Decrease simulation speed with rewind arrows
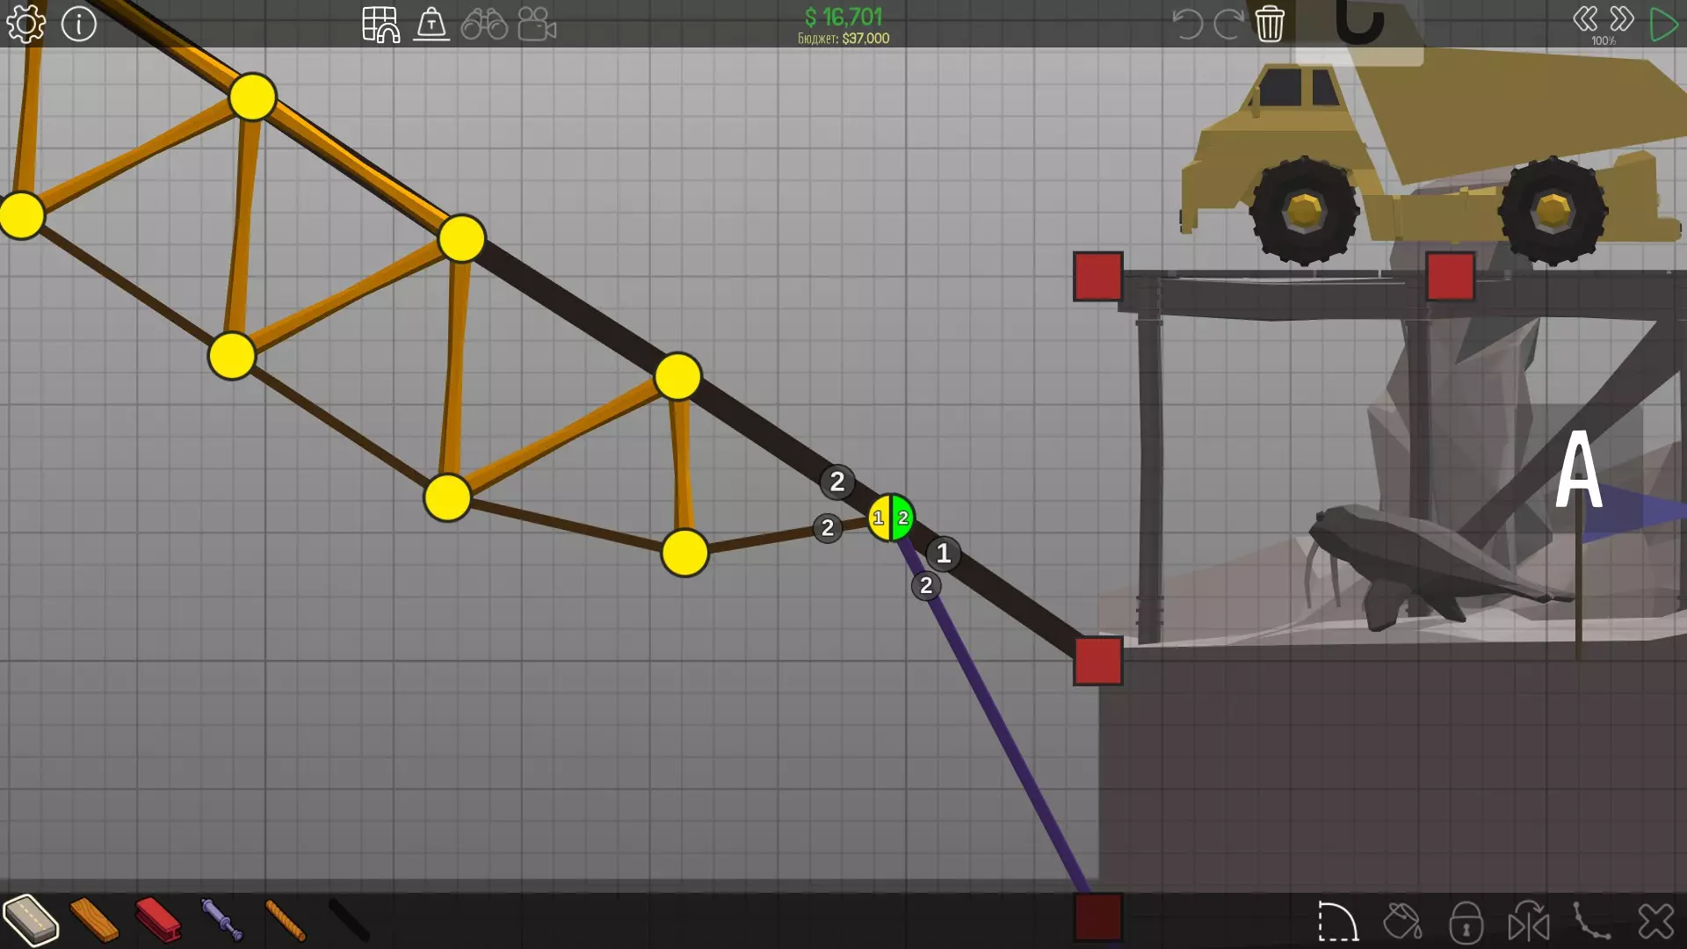The image size is (1687, 949). pyautogui.click(x=1585, y=18)
